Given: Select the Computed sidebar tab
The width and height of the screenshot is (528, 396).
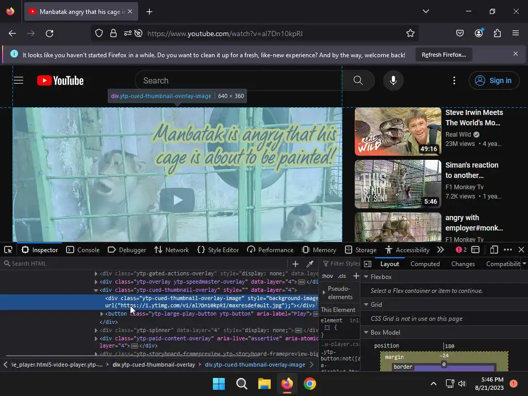Looking at the screenshot, I should [425, 264].
